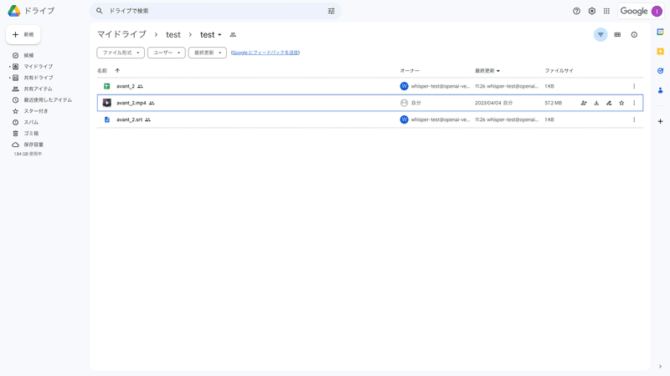Open more actions for avant_2 spreadsheet
The width and height of the screenshot is (670, 376).
coord(634,86)
